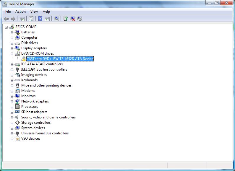Click the Forward arrow toolbar icon
235x171 pixels.
13,19
